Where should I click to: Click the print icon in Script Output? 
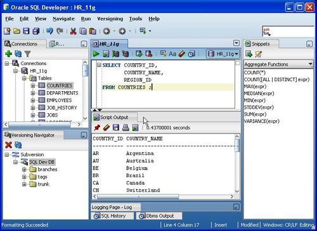point(126,127)
